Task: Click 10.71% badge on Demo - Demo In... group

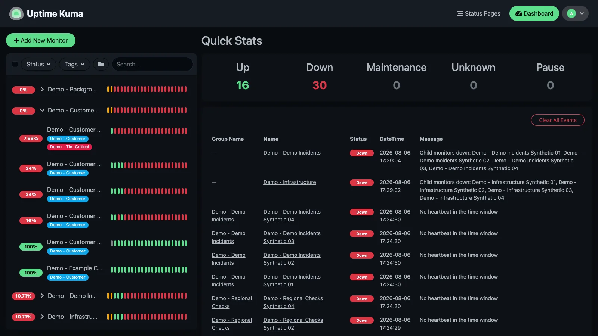Action: pos(24,296)
